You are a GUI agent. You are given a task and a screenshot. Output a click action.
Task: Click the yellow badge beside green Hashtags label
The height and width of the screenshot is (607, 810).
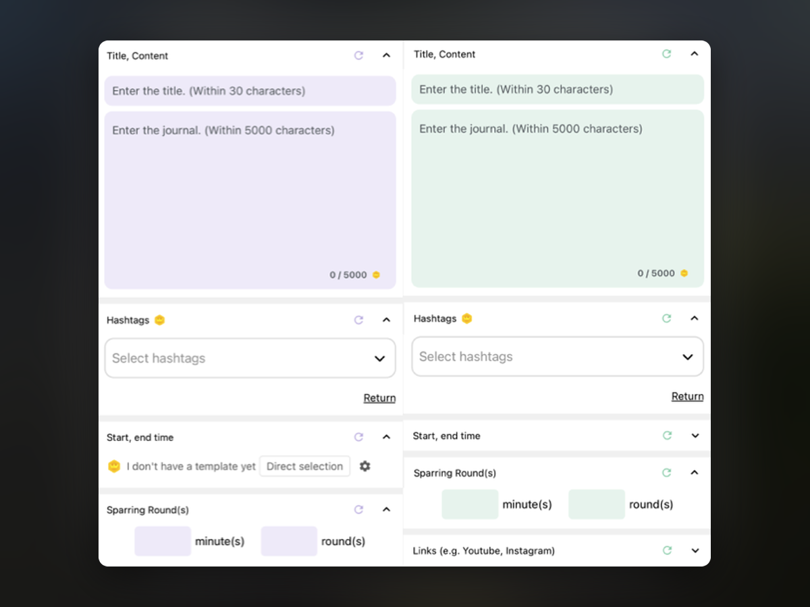tap(466, 318)
